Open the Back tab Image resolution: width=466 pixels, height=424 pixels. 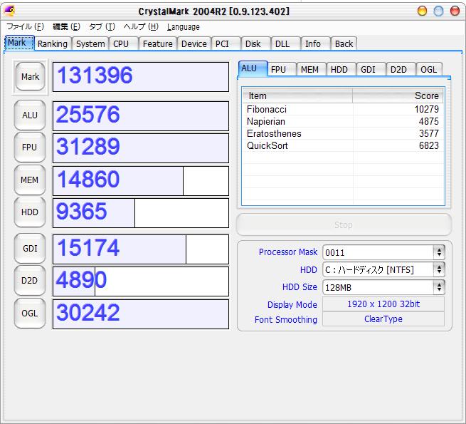(344, 43)
